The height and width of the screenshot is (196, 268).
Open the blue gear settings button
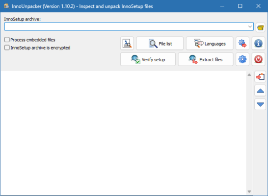[242, 59]
